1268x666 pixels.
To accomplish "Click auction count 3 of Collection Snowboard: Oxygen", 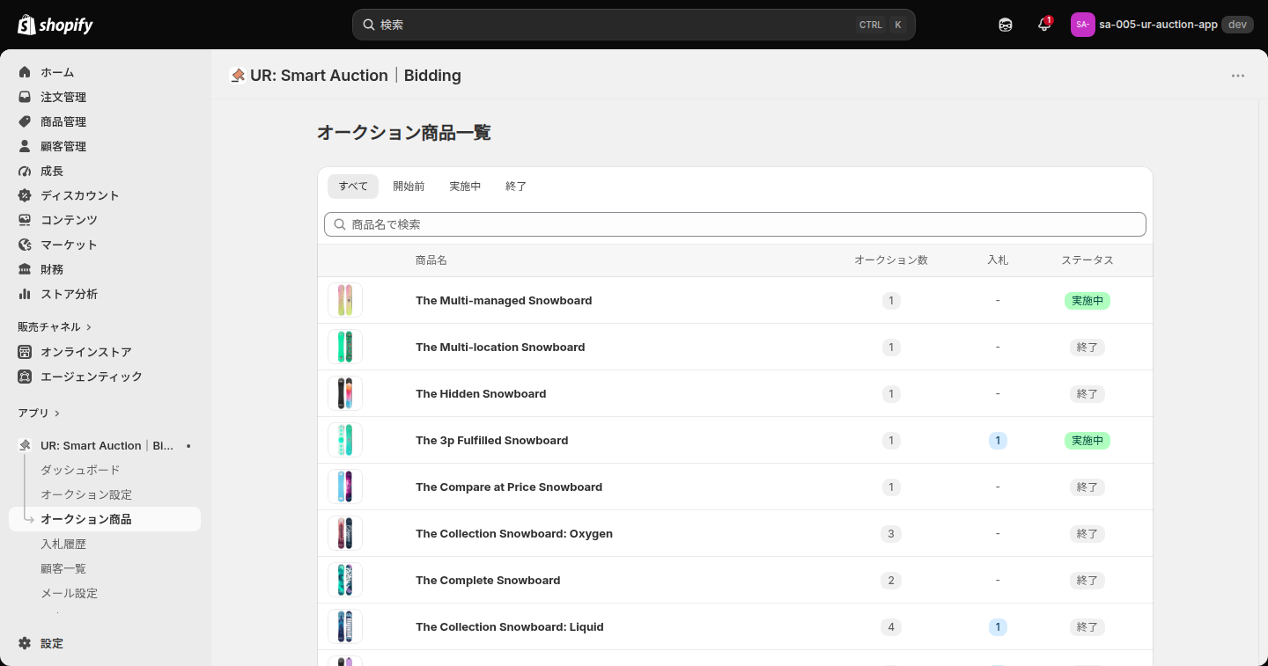I will [891, 534].
